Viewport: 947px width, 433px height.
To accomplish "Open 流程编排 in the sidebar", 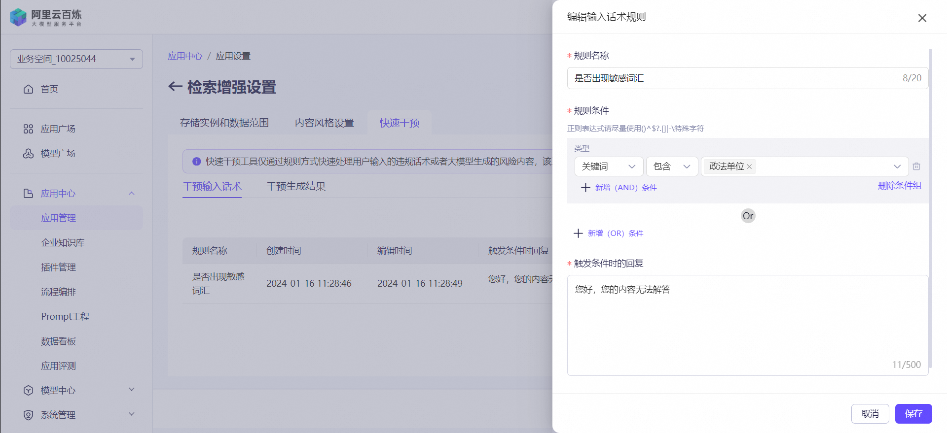I will [58, 292].
